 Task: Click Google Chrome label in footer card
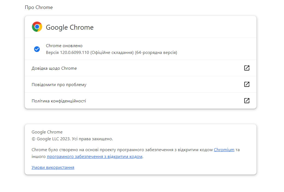pos(47,132)
